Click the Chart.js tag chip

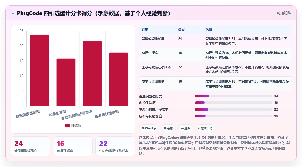click(x=149, y=128)
